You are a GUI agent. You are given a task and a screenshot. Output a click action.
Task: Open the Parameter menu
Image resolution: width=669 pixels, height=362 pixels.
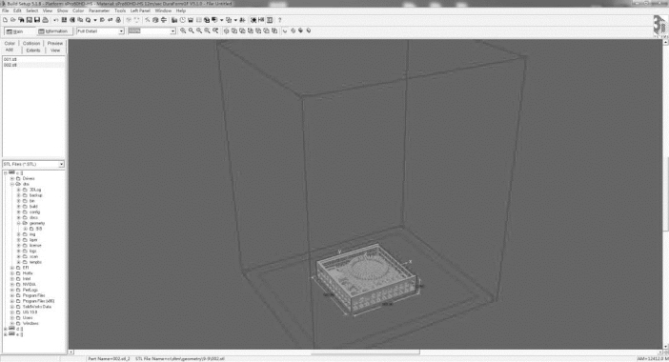click(99, 10)
